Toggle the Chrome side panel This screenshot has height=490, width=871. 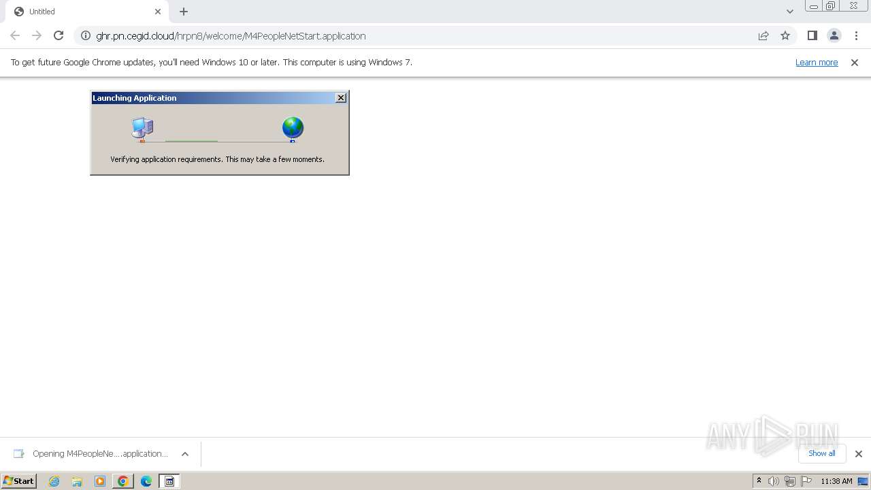[812, 35]
